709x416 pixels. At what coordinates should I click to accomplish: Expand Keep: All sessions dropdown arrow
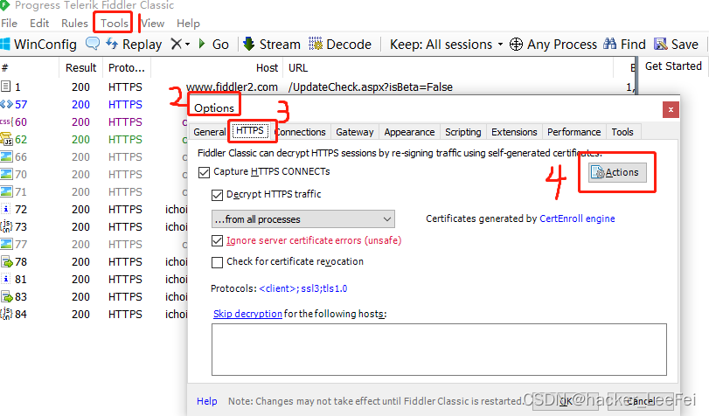500,45
